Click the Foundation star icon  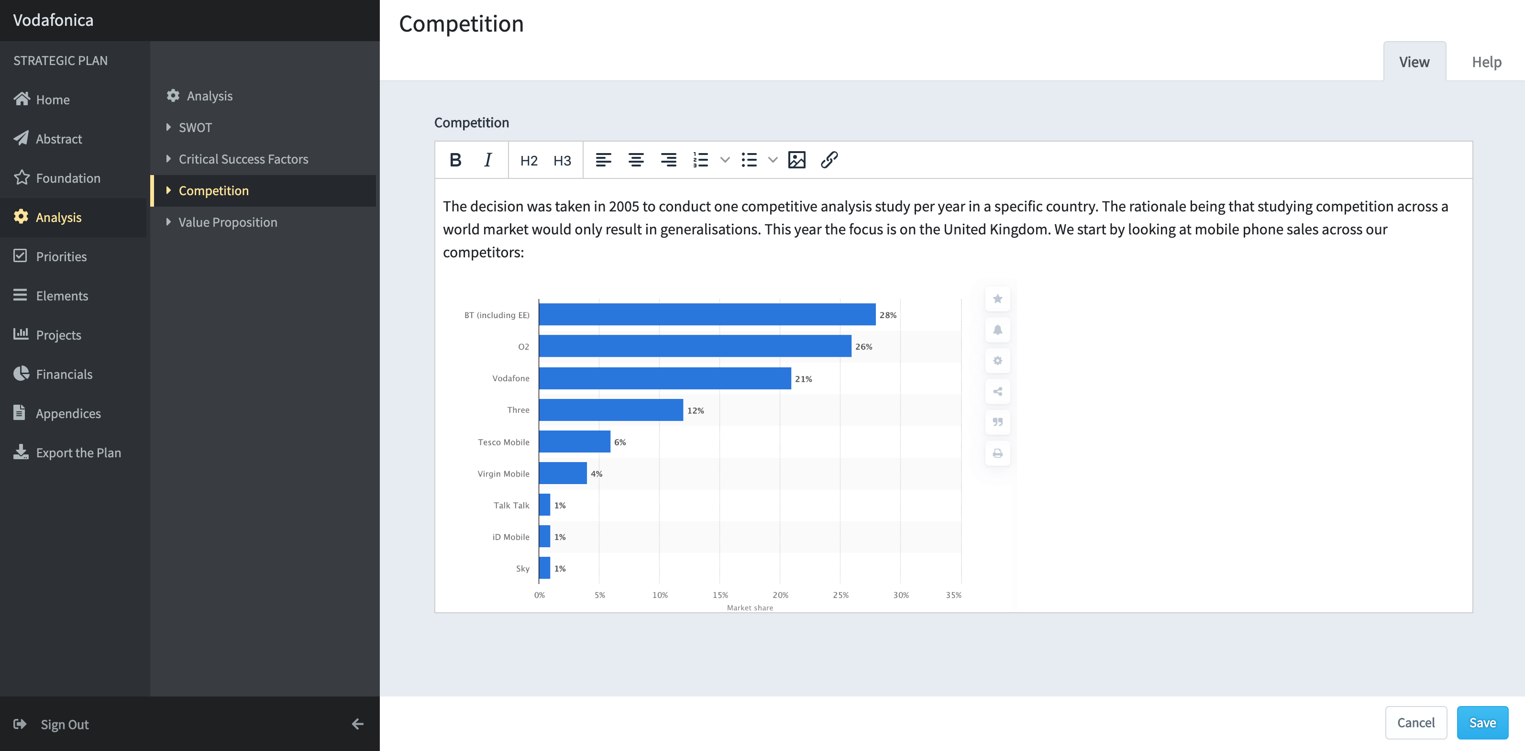pyautogui.click(x=22, y=177)
